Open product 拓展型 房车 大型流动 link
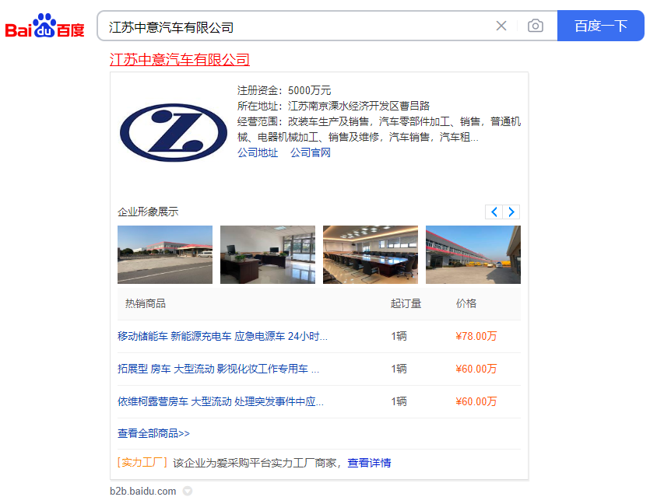 [218, 369]
